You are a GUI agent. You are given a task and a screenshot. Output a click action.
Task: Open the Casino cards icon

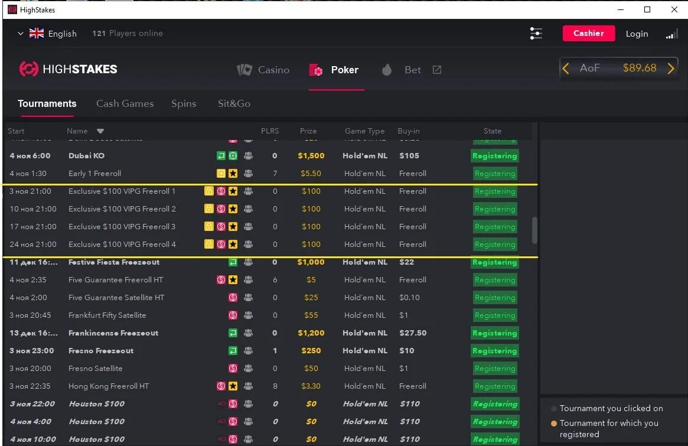click(244, 70)
